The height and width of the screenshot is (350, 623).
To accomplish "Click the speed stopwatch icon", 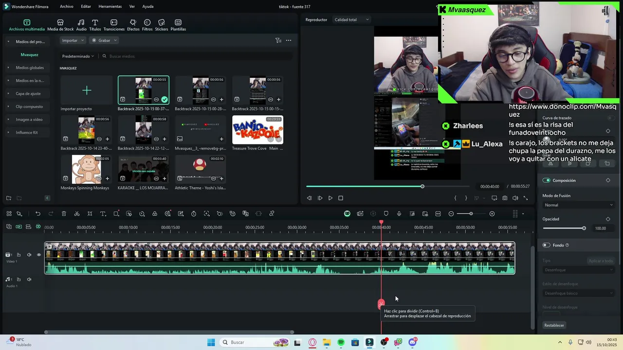I will tap(194, 214).
